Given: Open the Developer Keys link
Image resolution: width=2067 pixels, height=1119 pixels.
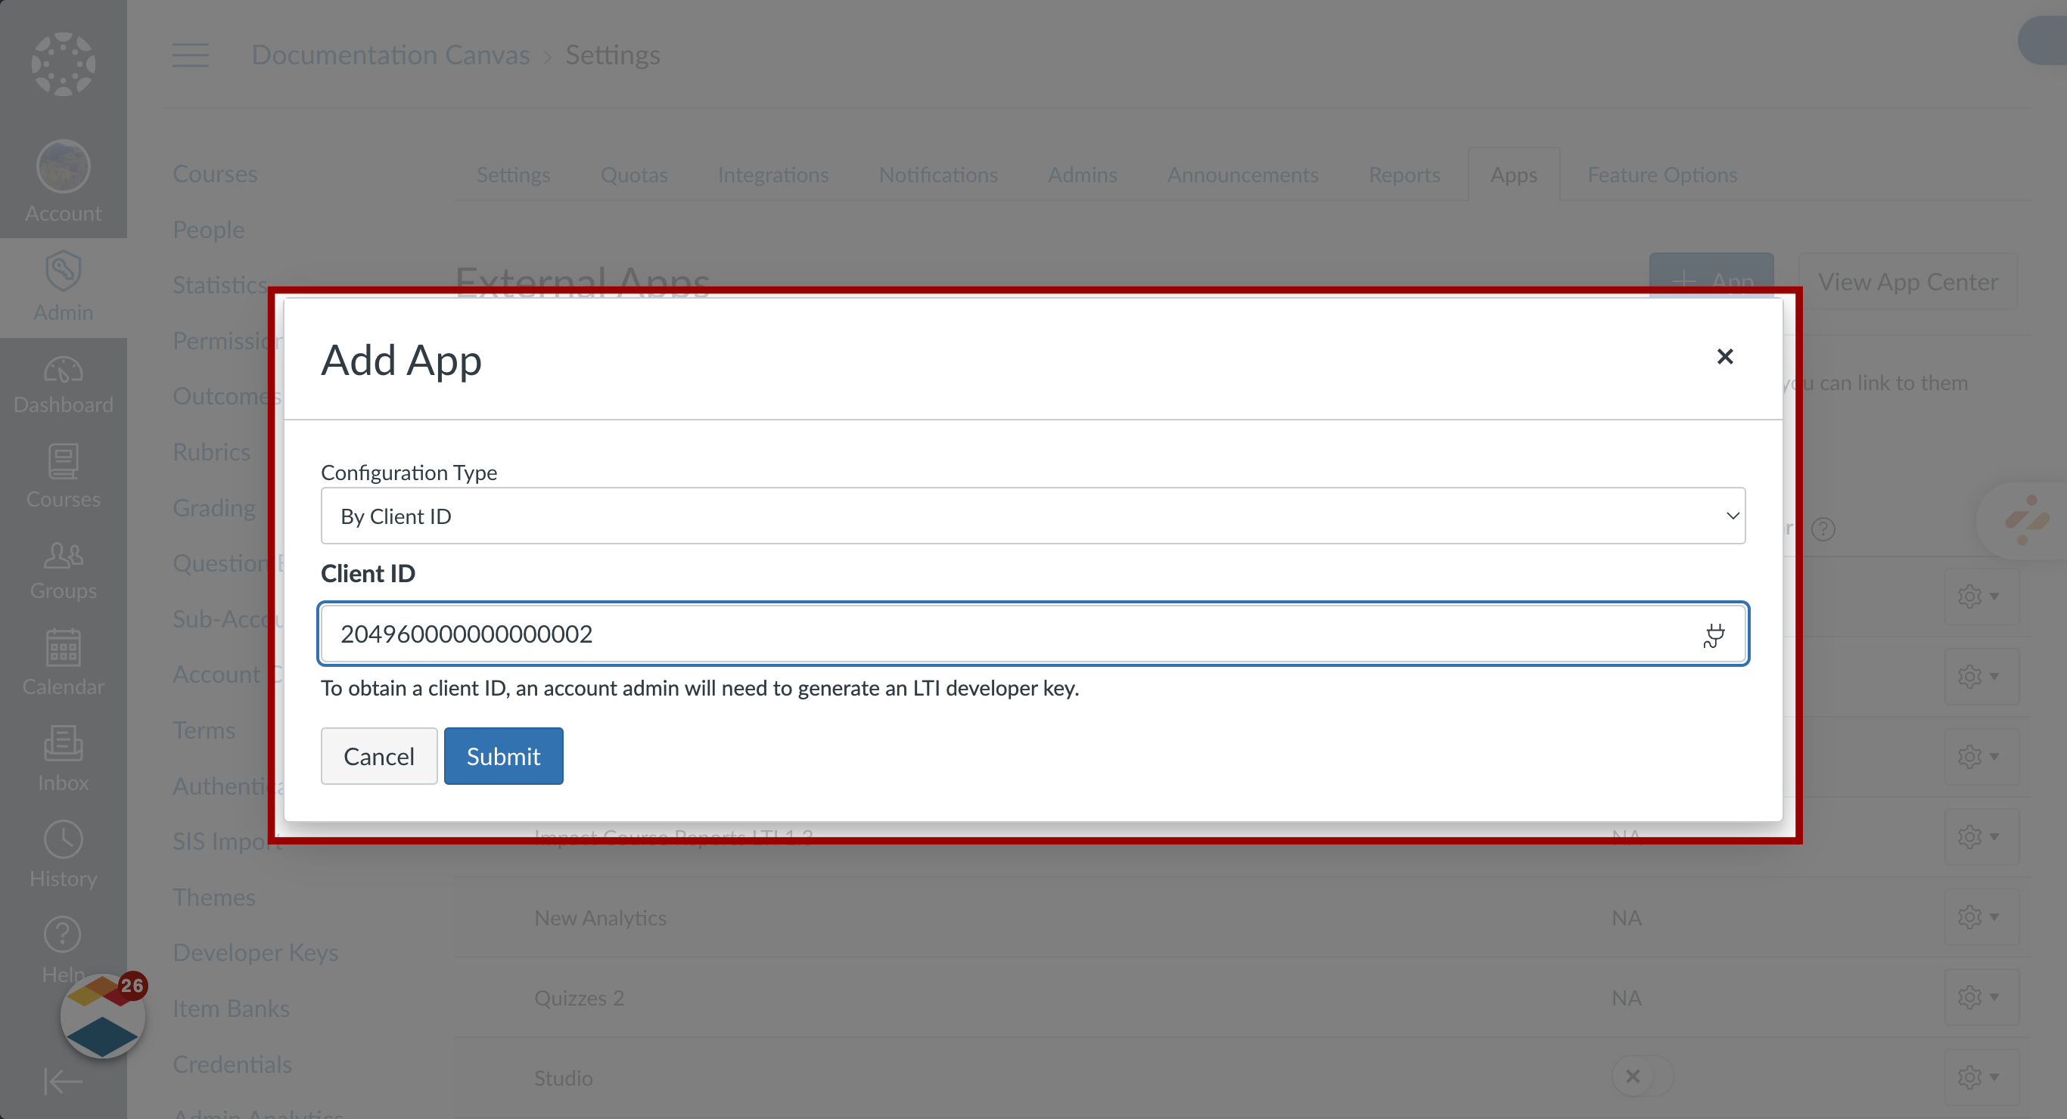Looking at the screenshot, I should click(x=255, y=952).
